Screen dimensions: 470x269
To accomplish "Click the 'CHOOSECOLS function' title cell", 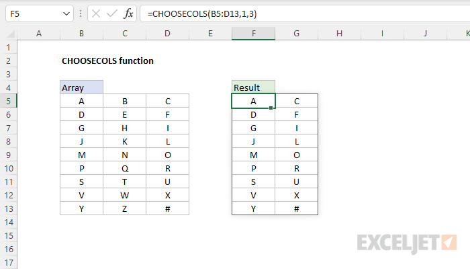I will tap(107, 61).
